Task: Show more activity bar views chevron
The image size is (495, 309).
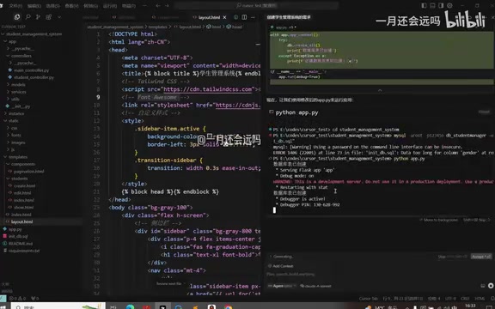Action: coord(59,17)
